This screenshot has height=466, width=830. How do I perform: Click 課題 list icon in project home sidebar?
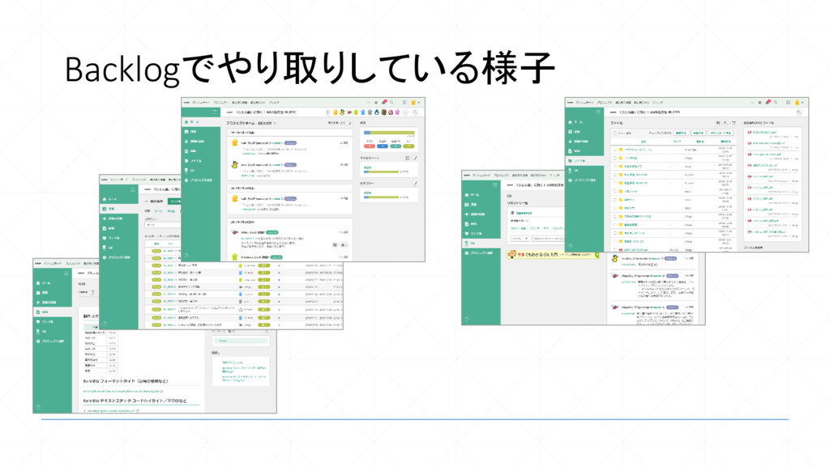coord(186,132)
